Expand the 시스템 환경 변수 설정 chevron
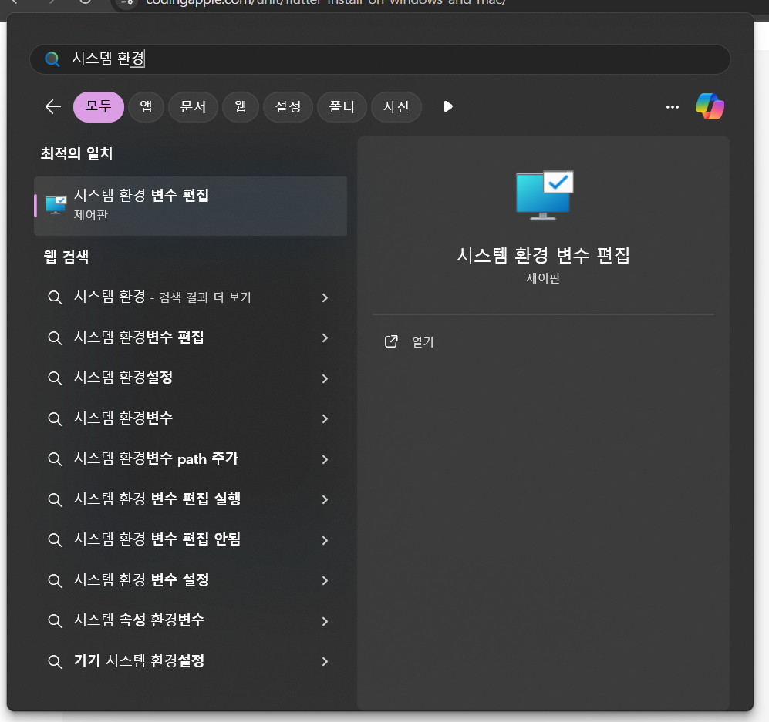 [325, 580]
